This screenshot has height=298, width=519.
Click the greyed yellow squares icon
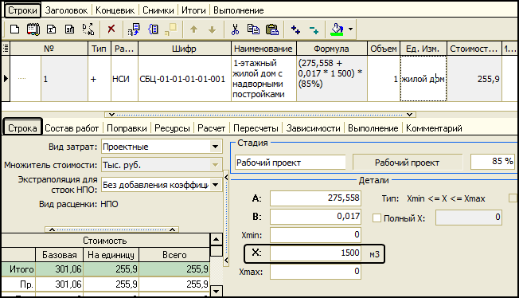(x=171, y=29)
